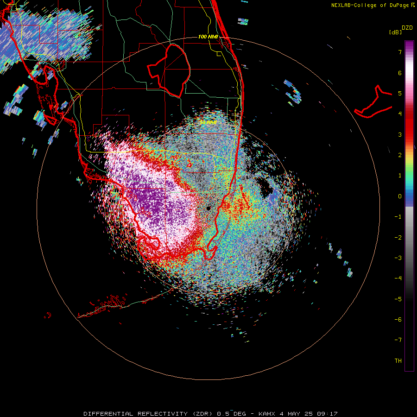The height and width of the screenshot is (417, 417).
Task: Click the [dB] unit label
Action: (396, 32)
